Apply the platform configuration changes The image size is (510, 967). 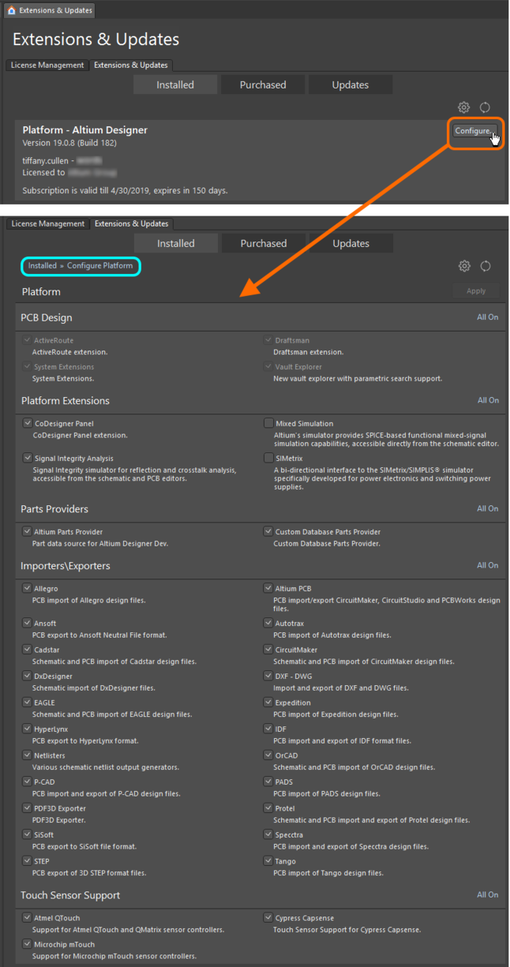475,290
